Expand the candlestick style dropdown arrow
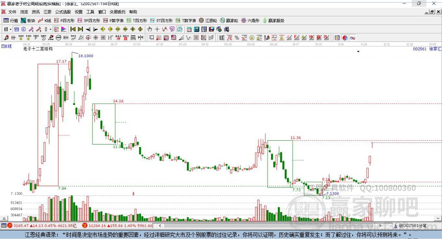Image resolution: width=442 pixels, height=239 pixels. coord(51,29)
